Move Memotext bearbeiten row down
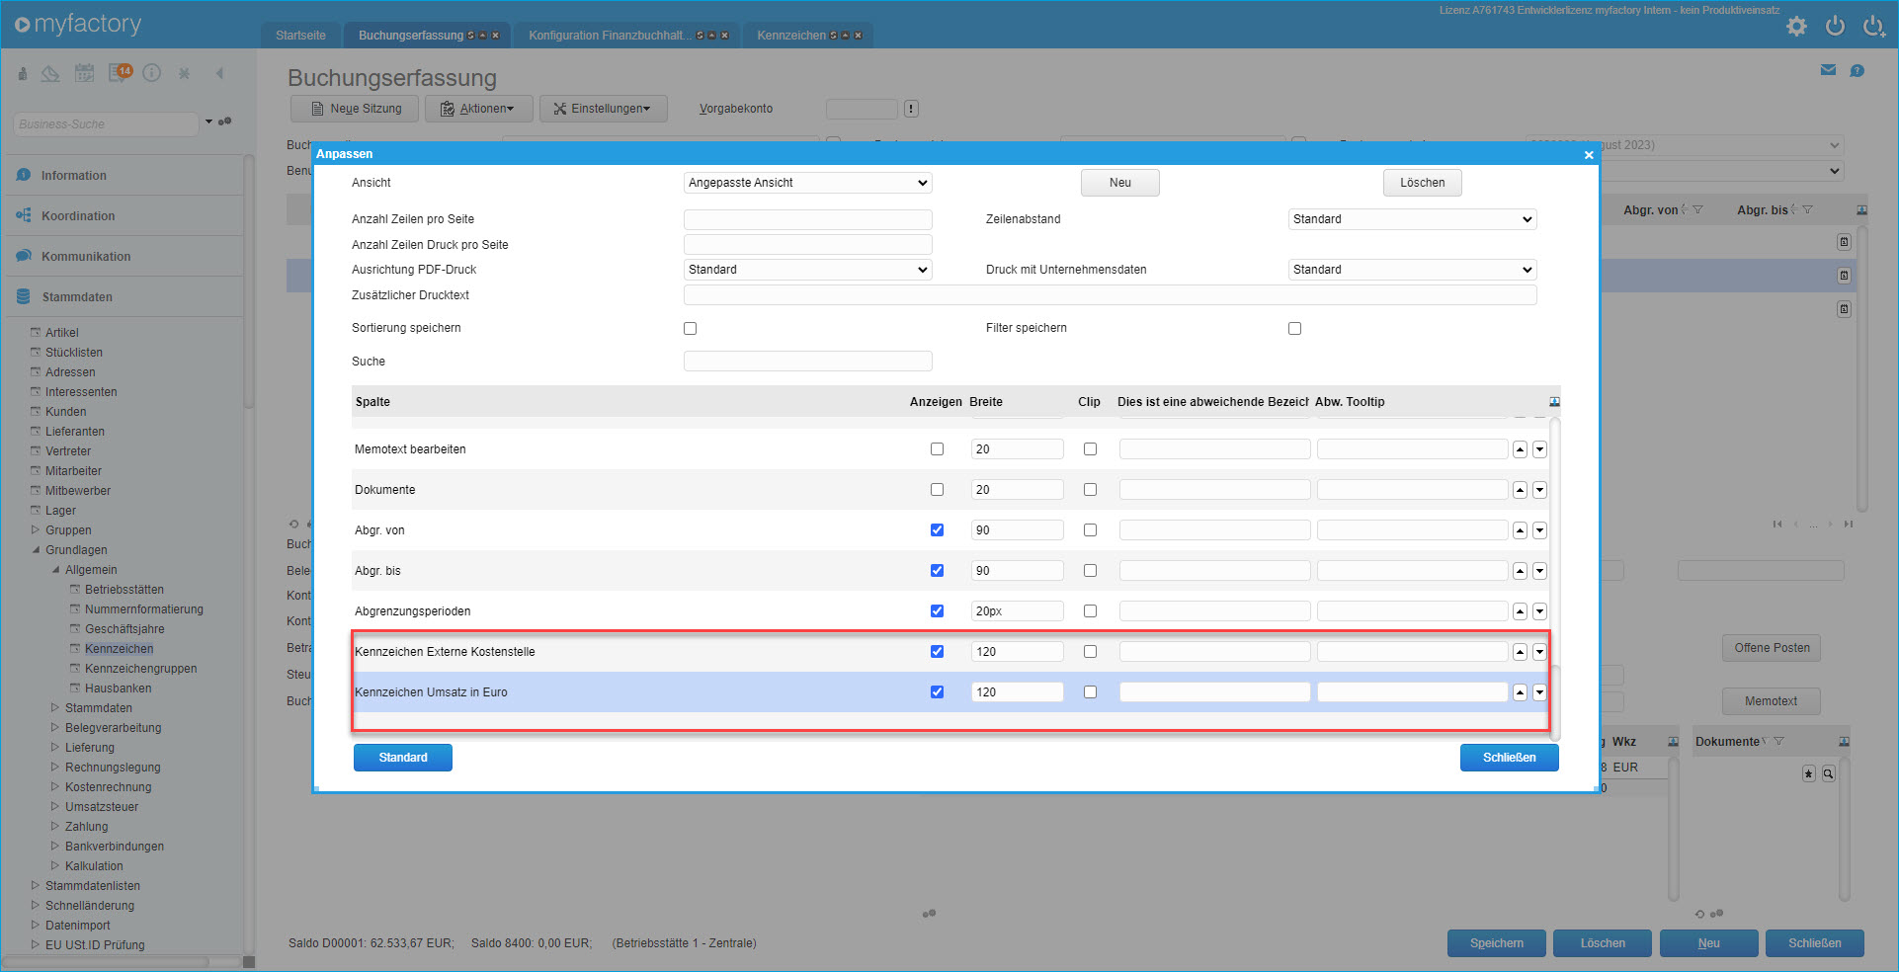The width and height of the screenshot is (1899, 972). pos(1539,449)
